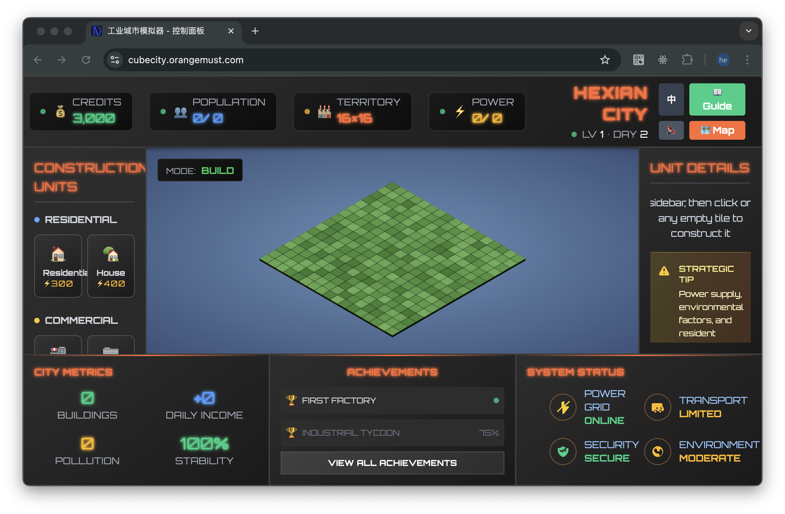Select the Industrial Tycoon 75% progress row

(x=392, y=433)
